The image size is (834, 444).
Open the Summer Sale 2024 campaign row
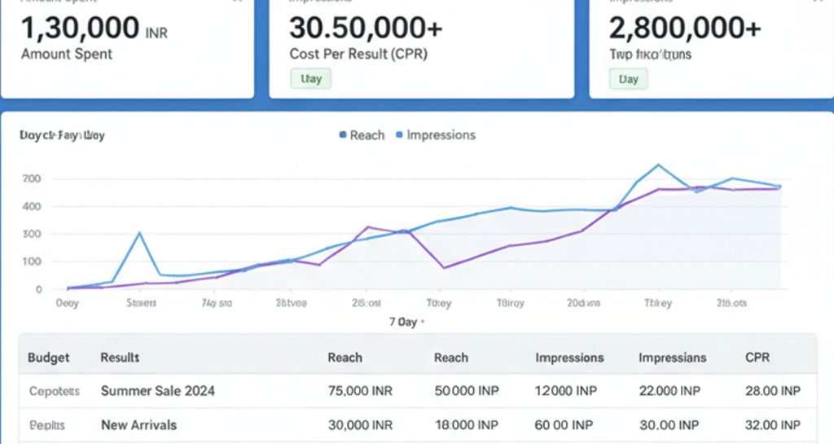pyautogui.click(x=418, y=391)
